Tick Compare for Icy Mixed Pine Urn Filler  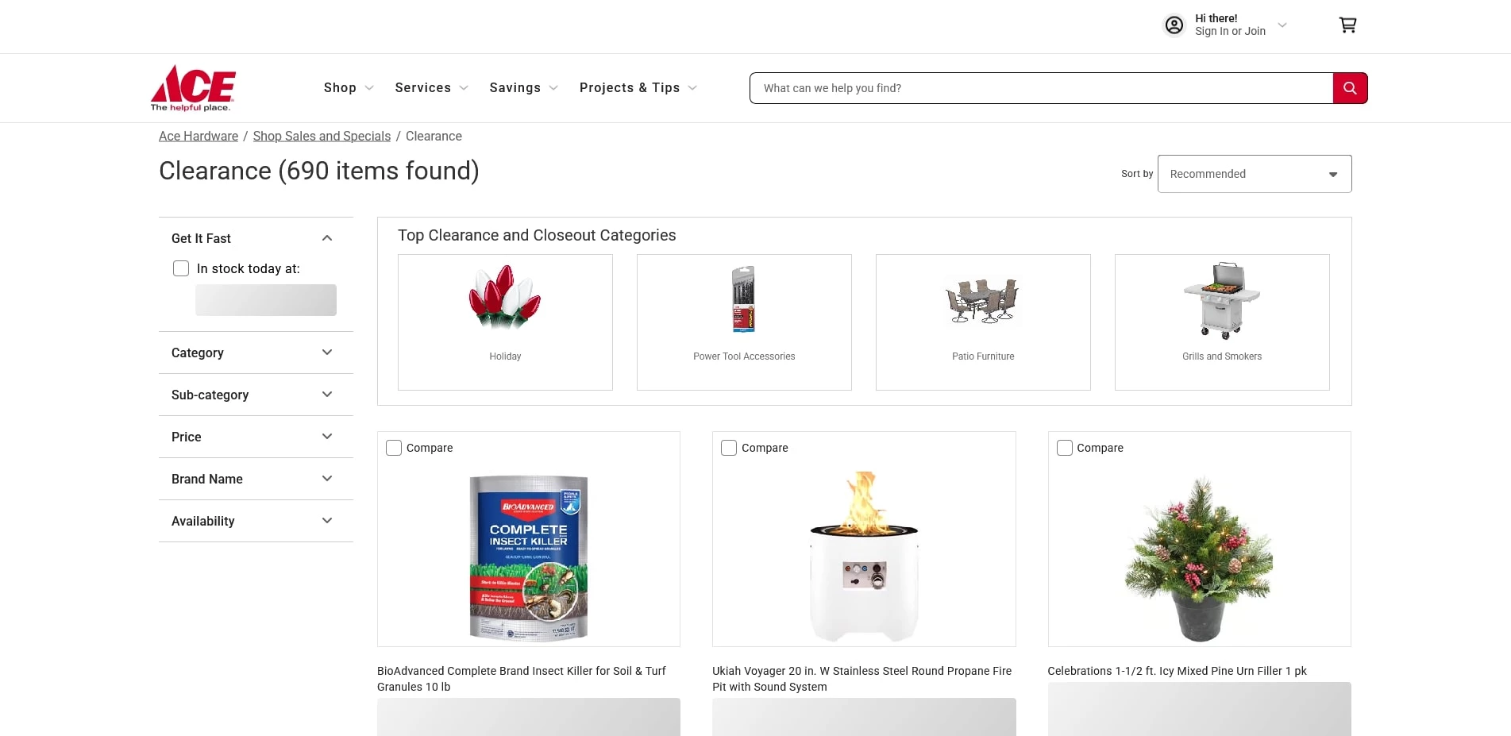(1065, 448)
